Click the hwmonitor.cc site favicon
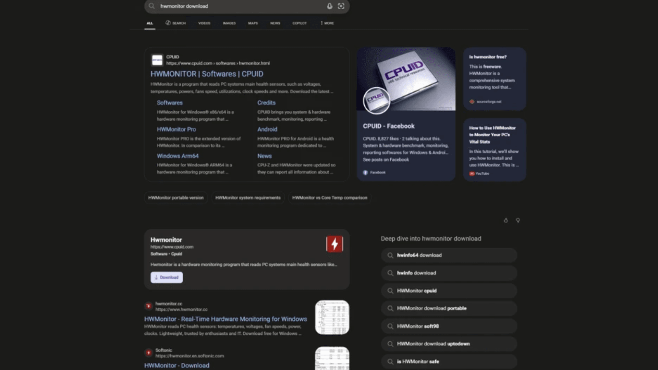This screenshot has height=370, width=658. click(x=148, y=306)
